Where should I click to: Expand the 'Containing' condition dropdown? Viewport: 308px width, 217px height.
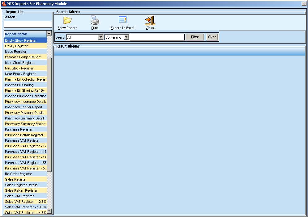point(126,37)
